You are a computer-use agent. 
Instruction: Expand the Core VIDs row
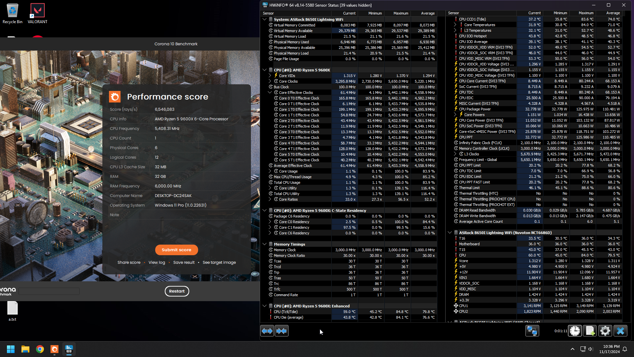270,76
